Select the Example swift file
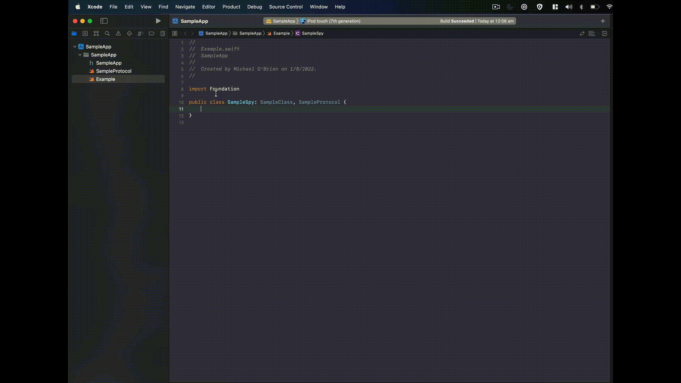Screen dimensions: 681x383 click(x=118, y=79)
